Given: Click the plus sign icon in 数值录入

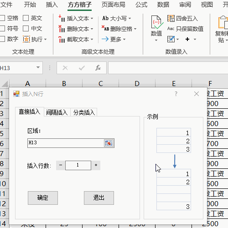Looking at the screenshot, I should (x=187, y=39).
